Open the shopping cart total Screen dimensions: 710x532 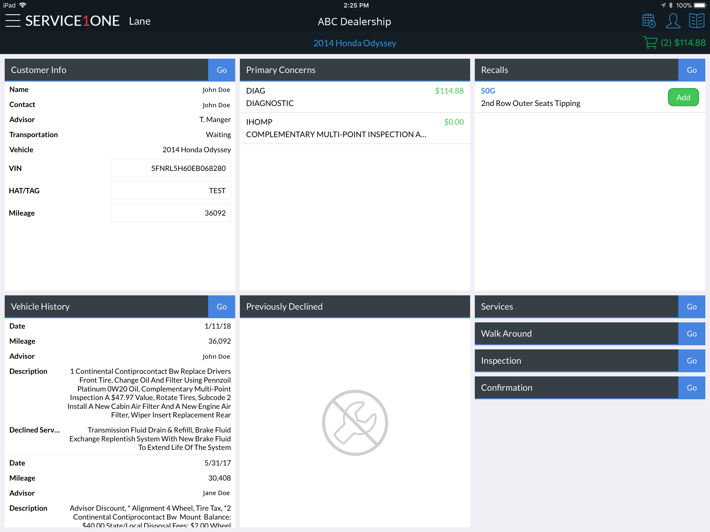click(x=674, y=43)
